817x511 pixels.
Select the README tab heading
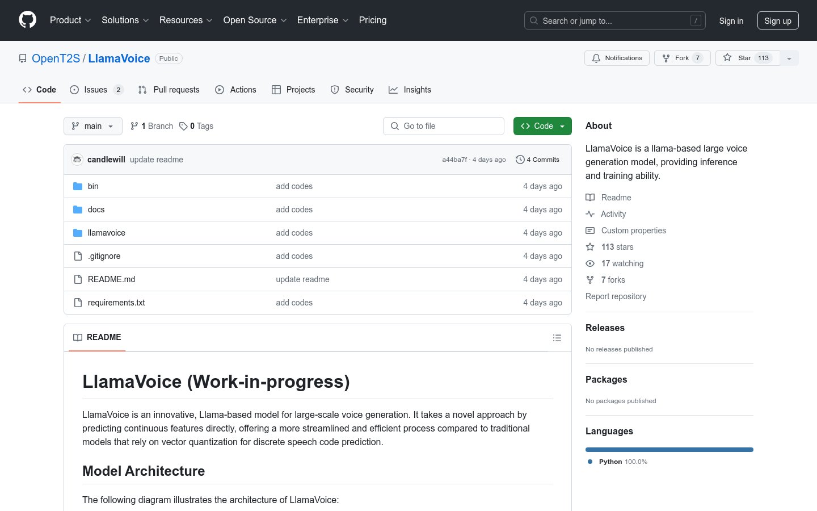click(97, 337)
